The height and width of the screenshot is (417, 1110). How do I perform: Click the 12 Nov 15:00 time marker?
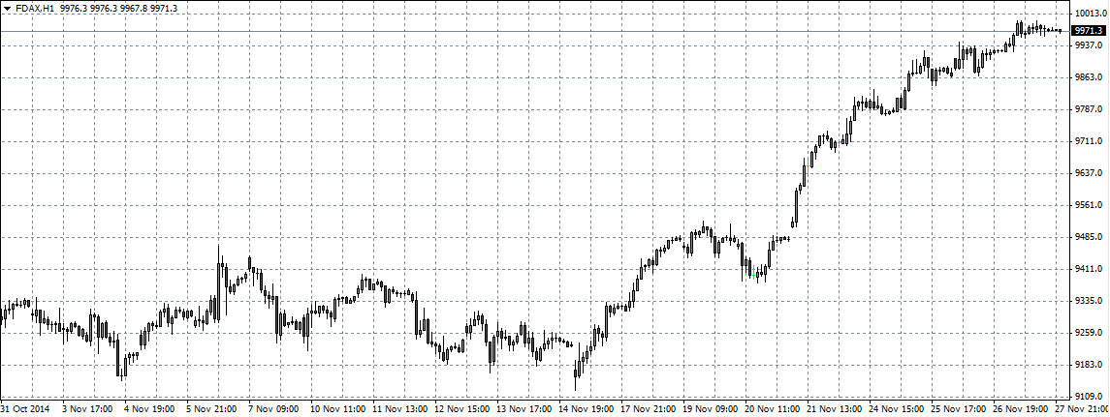462,409
